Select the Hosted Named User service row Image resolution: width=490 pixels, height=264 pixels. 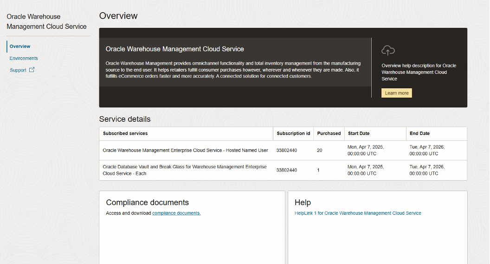pos(283,150)
